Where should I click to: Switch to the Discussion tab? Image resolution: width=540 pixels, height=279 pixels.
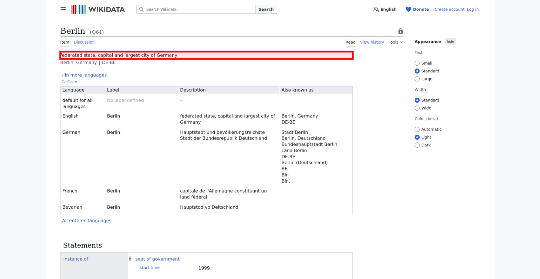click(84, 42)
